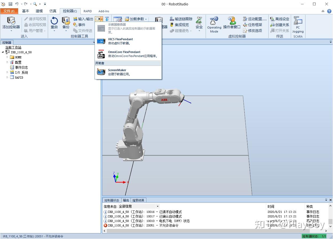333x239 pixels.
Task: Open the 备份 (Backup) tool
Action: tap(66, 21)
